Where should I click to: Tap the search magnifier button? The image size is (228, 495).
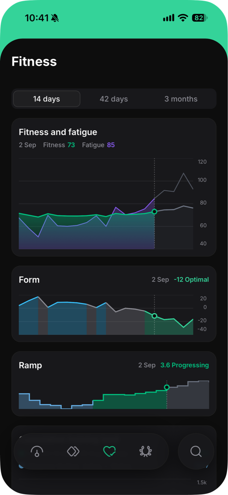click(x=196, y=452)
